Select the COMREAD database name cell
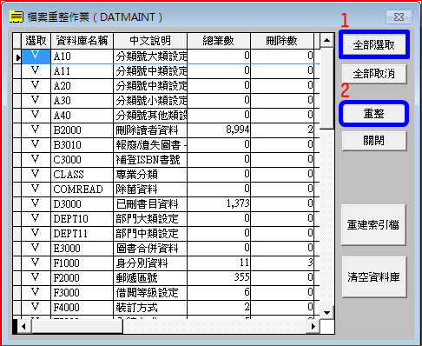422x346 pixels. tap(82, 190)
